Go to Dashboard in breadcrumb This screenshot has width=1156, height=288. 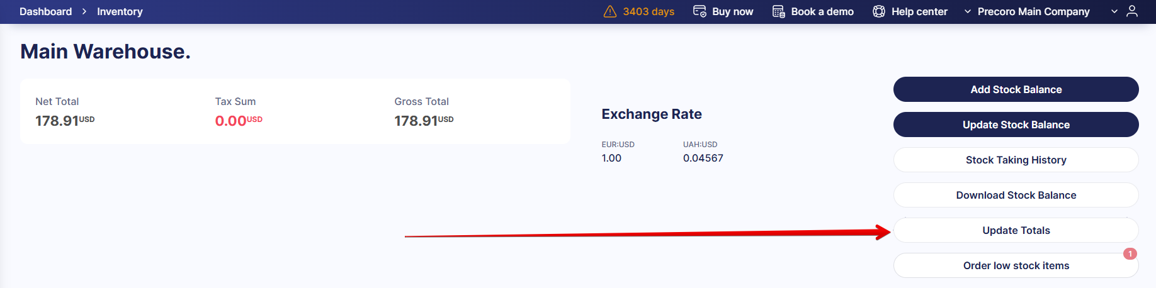coord(45,11)
